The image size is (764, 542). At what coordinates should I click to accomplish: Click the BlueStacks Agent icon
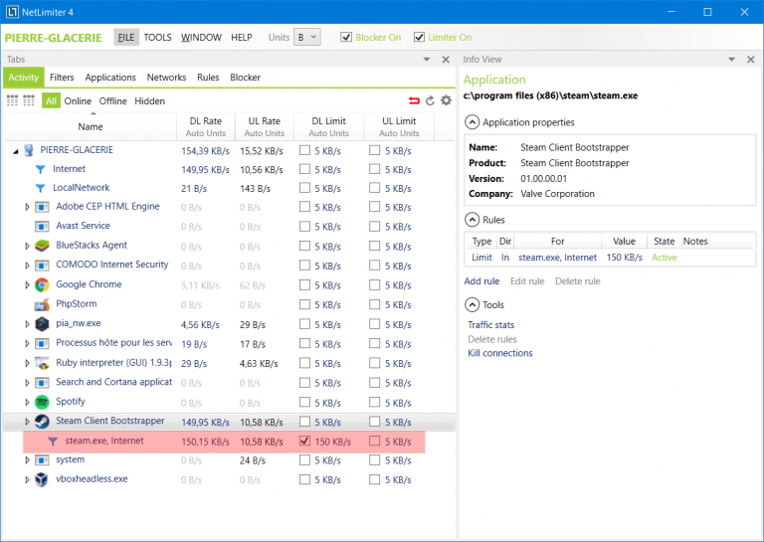click(x=42, y=246)
